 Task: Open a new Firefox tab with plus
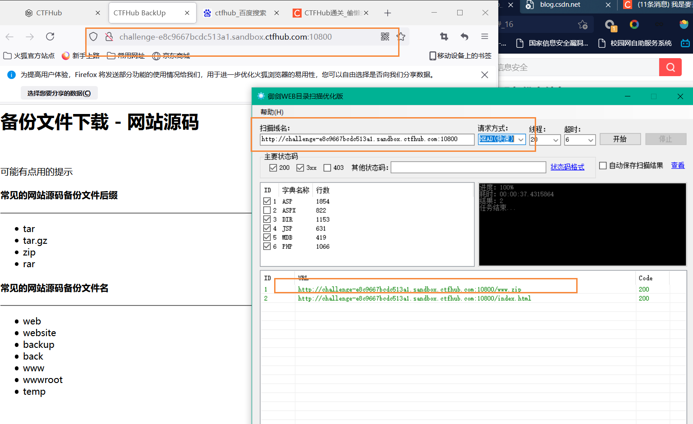click(388, 13)
